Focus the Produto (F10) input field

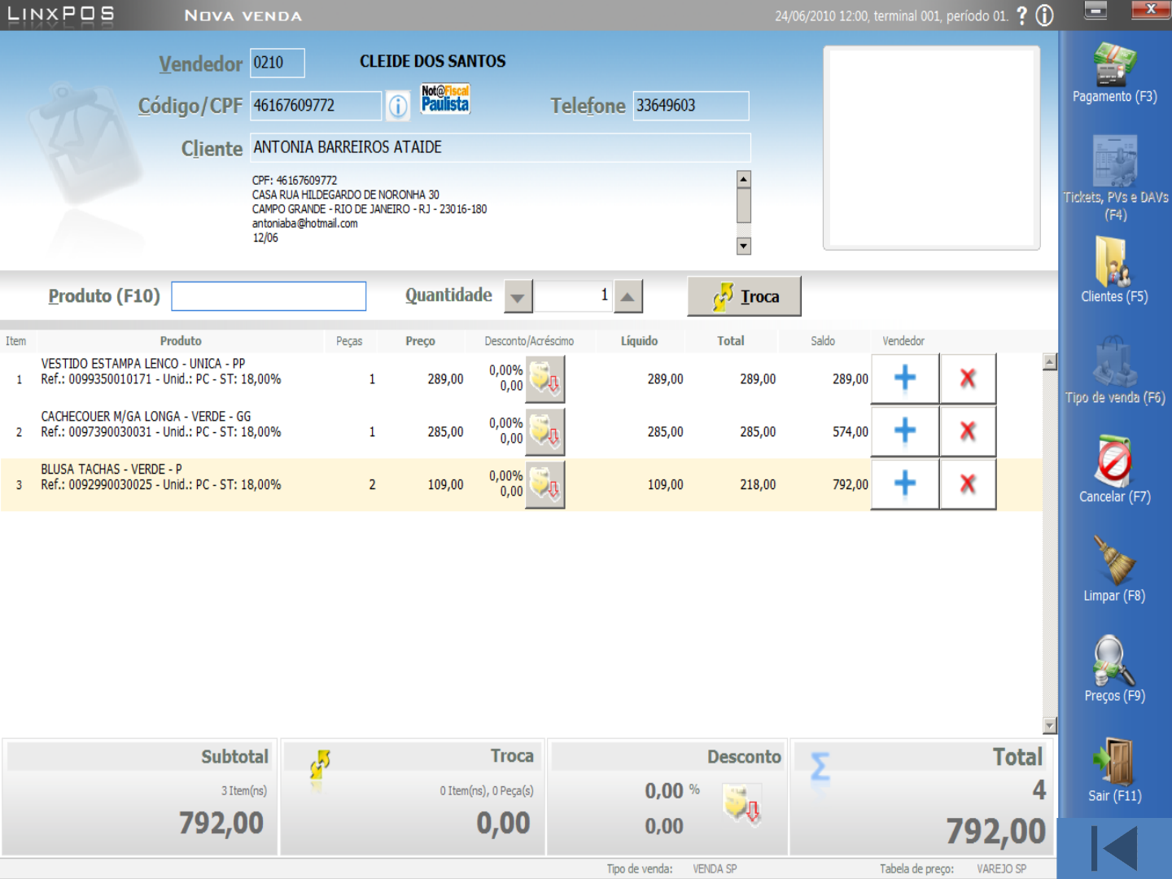point(269,296)
